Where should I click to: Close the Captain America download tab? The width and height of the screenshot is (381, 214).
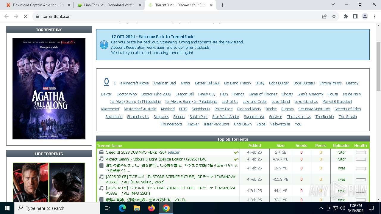(x=69, y=5)
